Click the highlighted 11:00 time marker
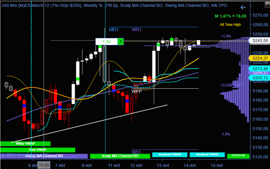270x169 pixels. (44, 166)
